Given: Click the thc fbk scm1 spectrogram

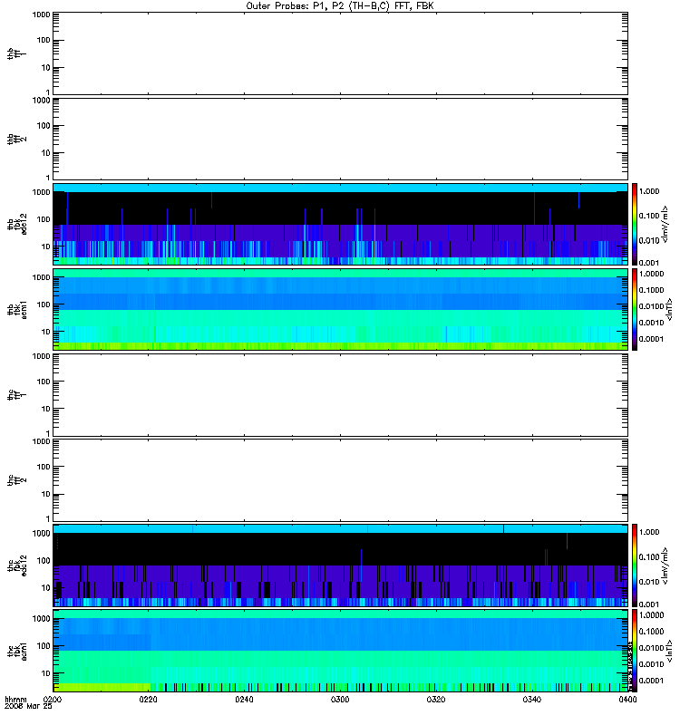Looking at the screenshot, I should click(341, 651).
